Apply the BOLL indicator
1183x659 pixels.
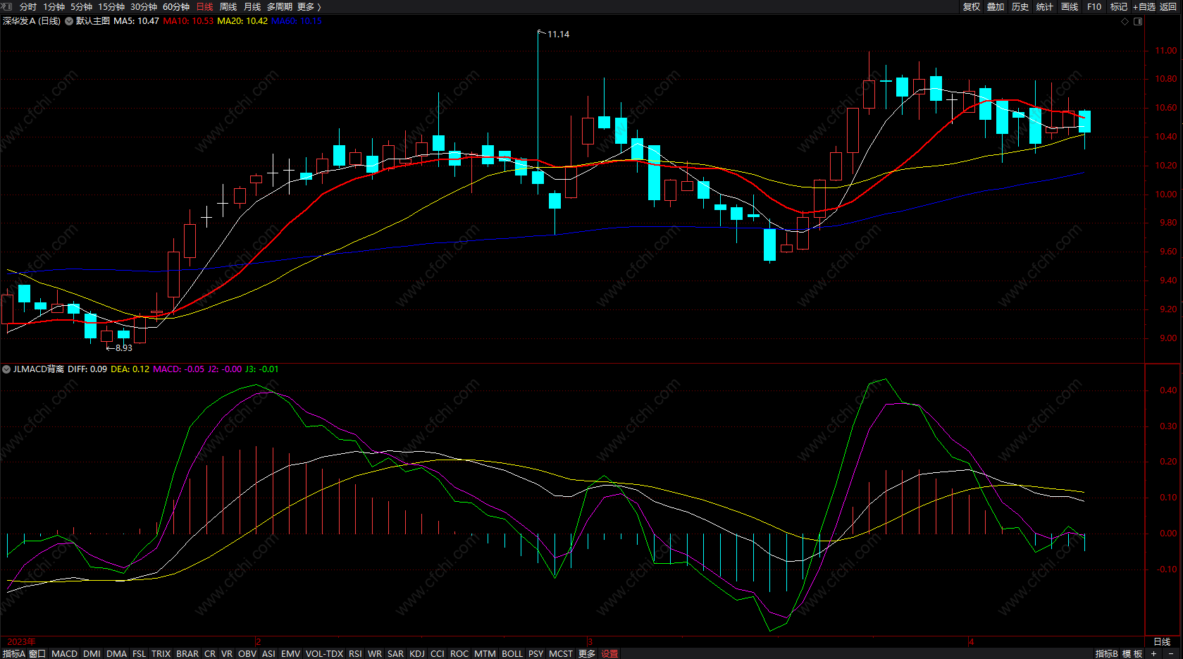[x=512, y=654]
